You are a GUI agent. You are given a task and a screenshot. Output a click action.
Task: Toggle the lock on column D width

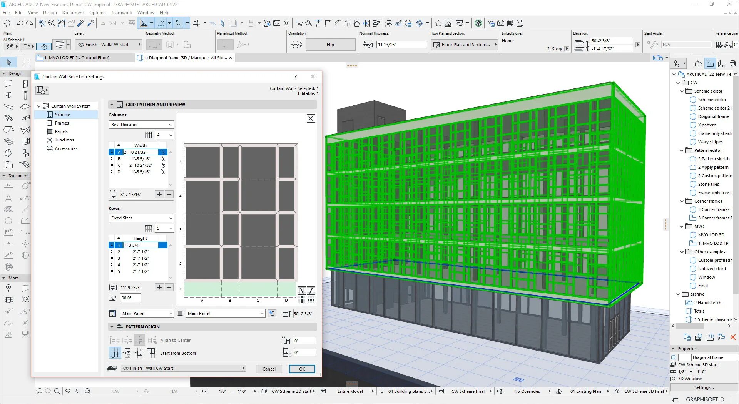point(163,172)
